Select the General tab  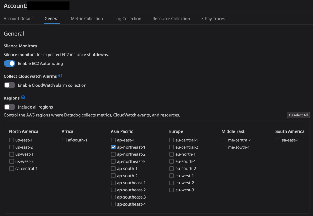point(52,19)
